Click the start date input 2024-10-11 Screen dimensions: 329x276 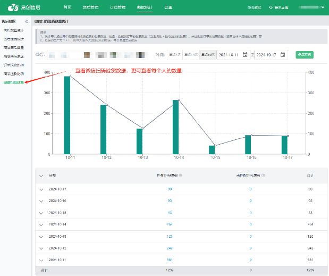(229, 54)
